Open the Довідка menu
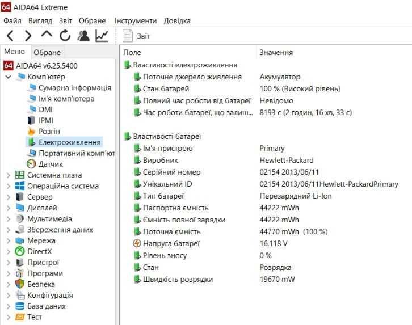Screen dimensions: 412x325 click(177, 21)
